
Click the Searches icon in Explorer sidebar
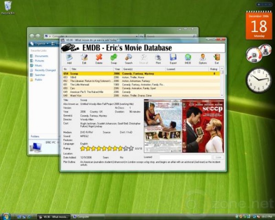click(32, 75)
